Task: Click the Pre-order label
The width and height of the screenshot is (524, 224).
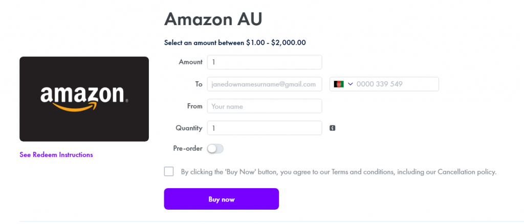Action: click(188, 149)
